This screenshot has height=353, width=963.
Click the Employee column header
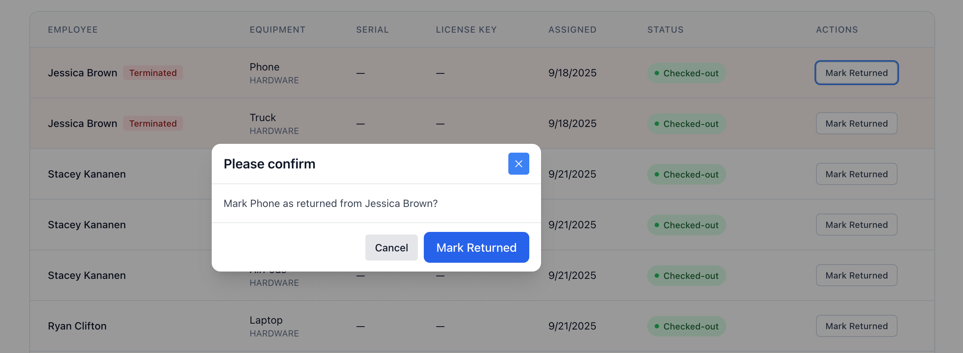tap(72, 29)
